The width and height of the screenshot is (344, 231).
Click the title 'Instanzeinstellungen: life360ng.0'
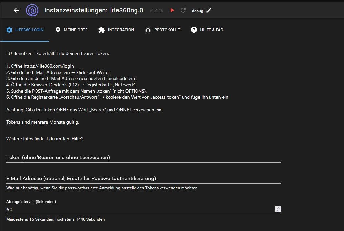[x=94, y=10]
